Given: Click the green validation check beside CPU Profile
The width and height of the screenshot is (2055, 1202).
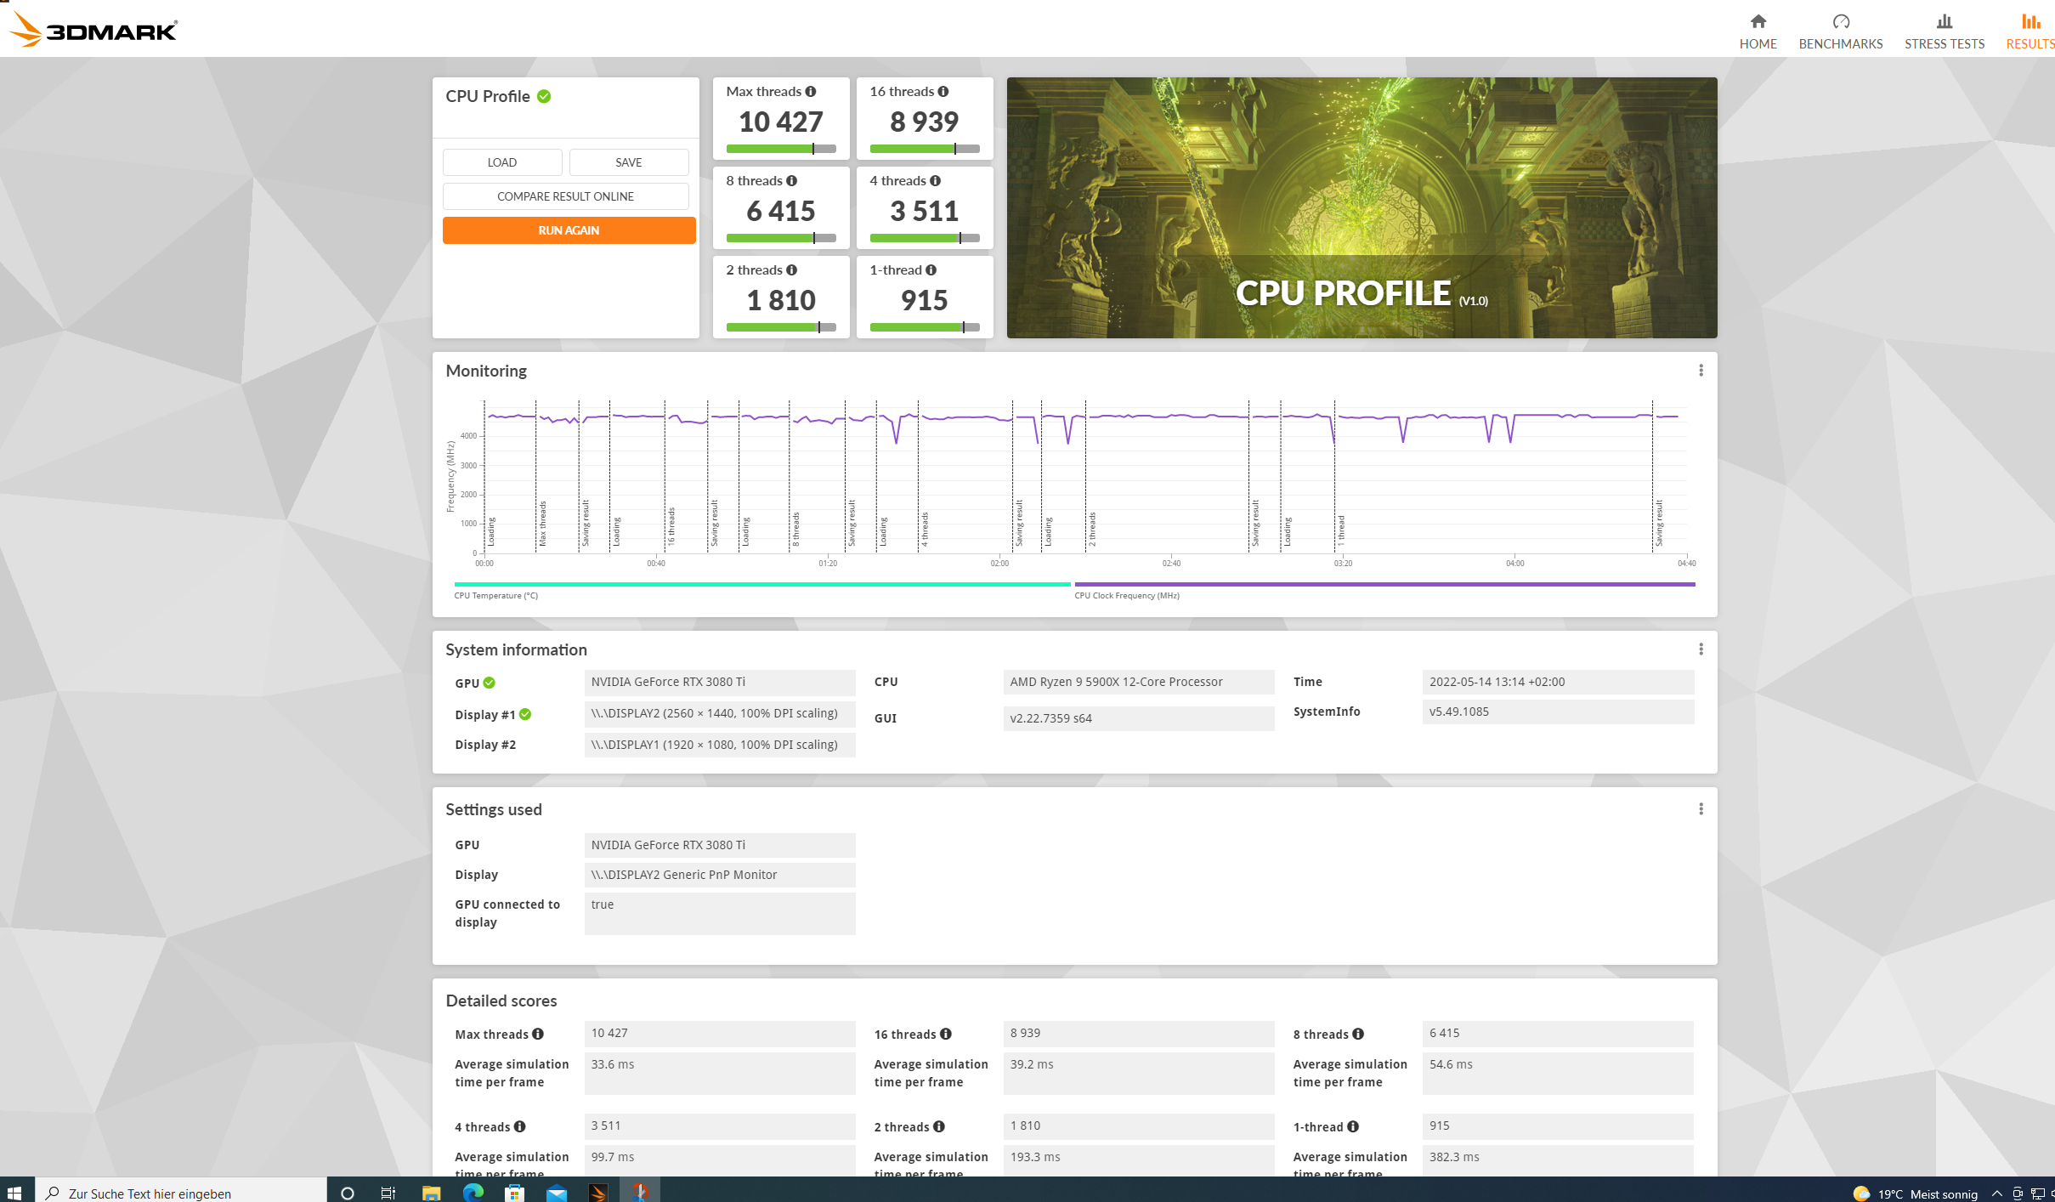Looking at the screenshot, I should pos(544,97).
